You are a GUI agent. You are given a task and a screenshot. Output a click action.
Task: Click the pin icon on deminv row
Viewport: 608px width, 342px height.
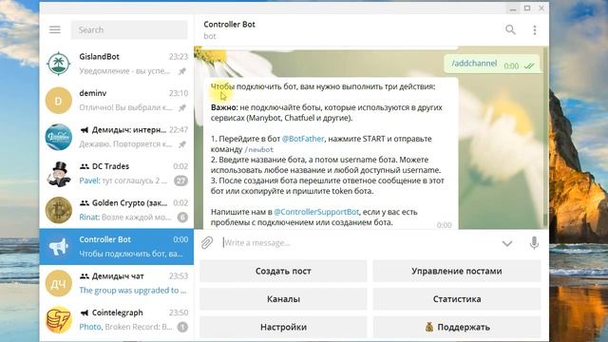[x=182, y=107]
